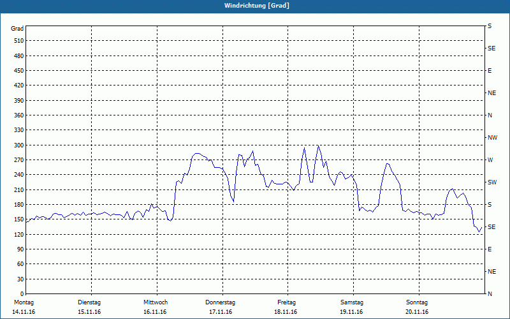The image size is (510, 319).
Task: Click the 180 value on left axis
Action: (19, 204)
